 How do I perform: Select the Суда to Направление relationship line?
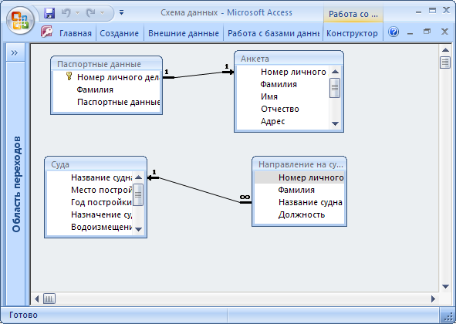point(200,190)
